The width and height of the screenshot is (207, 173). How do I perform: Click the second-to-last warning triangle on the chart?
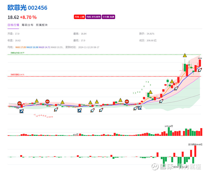pos(172,81)
